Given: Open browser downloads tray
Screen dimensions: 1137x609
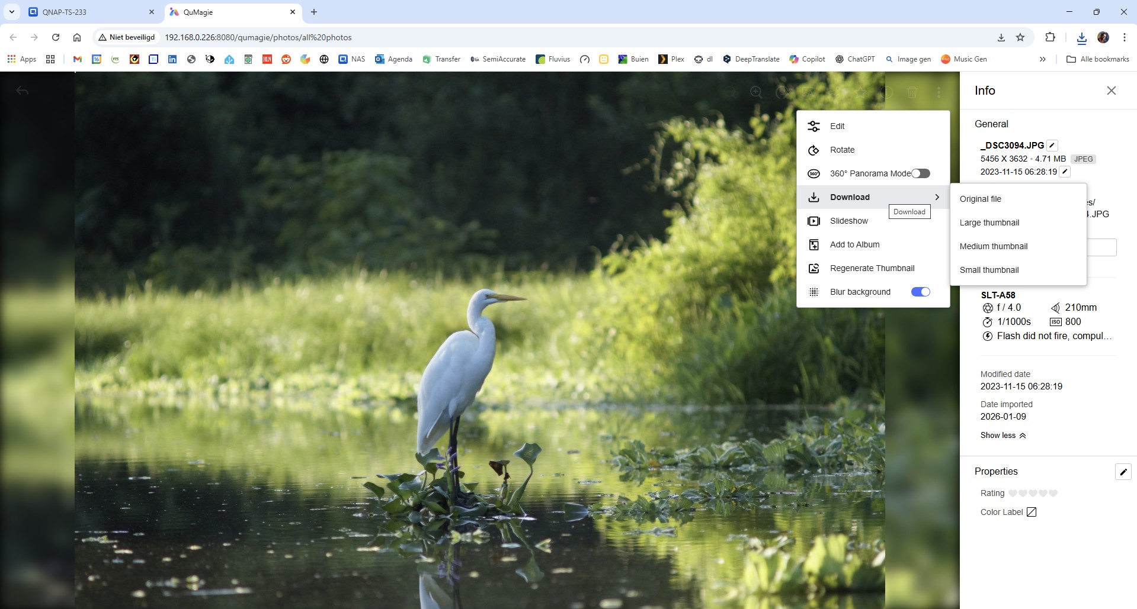Looking at the screenshot, I should tap(1081, 38).
